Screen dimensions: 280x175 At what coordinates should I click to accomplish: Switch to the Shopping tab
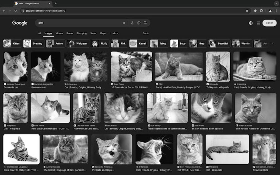(x=82, y=33)
